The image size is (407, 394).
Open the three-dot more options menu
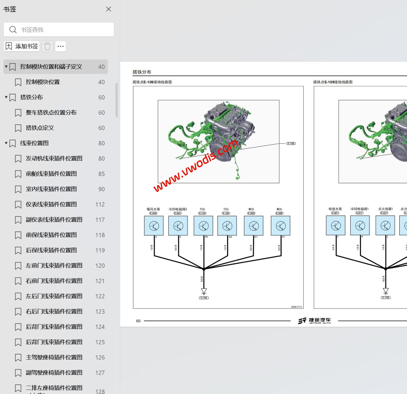[60, 46]
